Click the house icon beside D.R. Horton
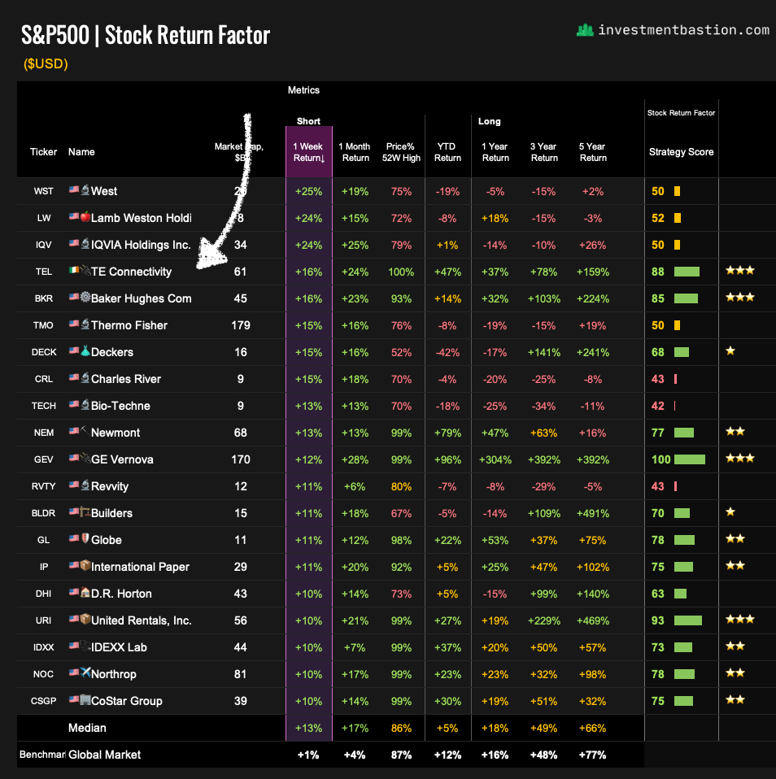The width and height of the screenshot is (776, 779). (85, 592)
